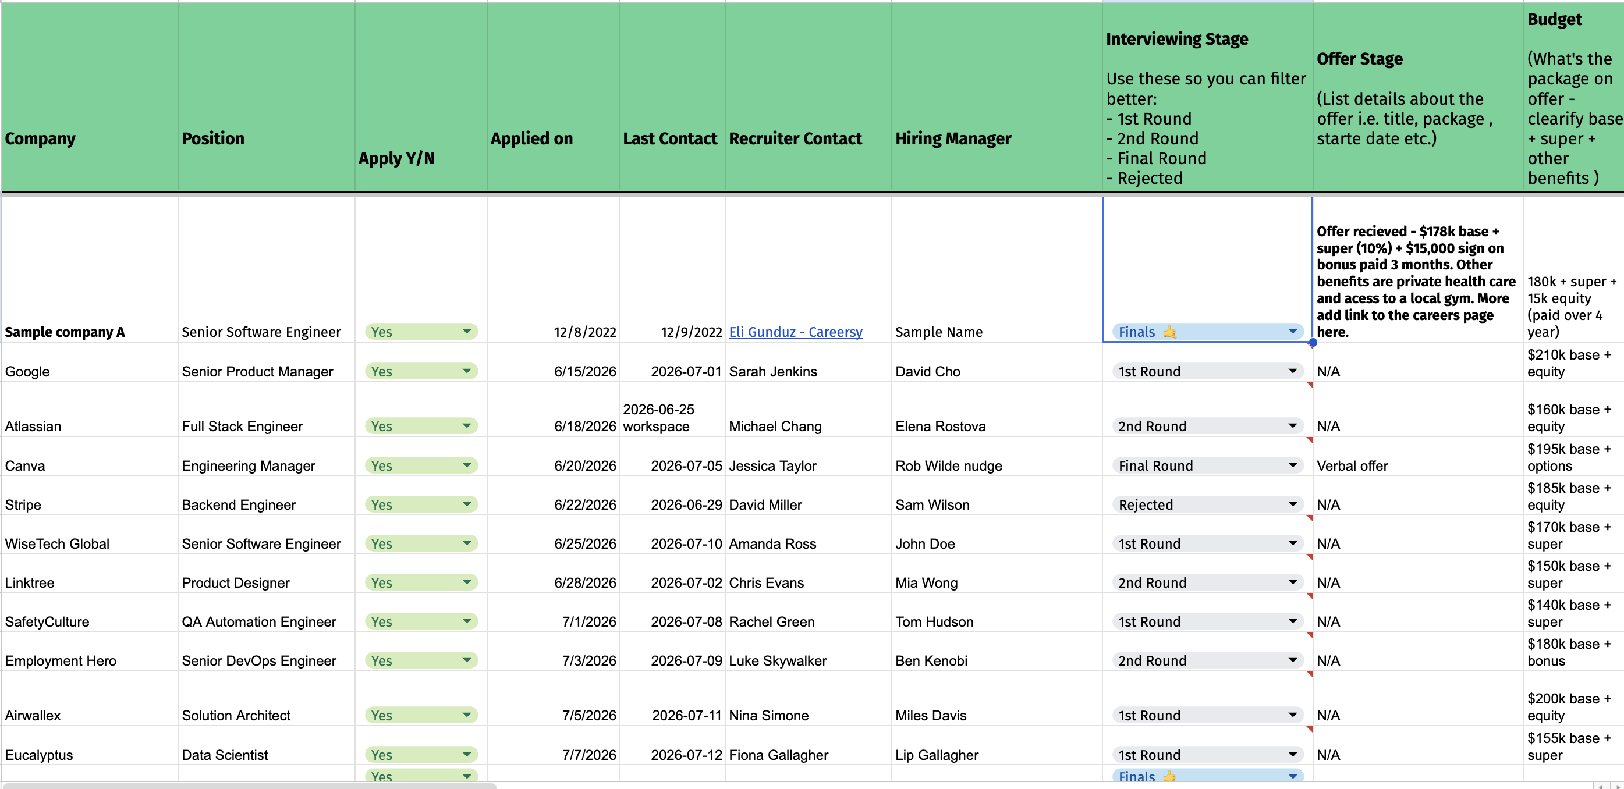Select the $210k base + equity budget cell

tap(1574, 362)
